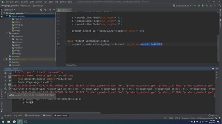
Task: Stop the Django console with red button
Action: click(6, 77)
